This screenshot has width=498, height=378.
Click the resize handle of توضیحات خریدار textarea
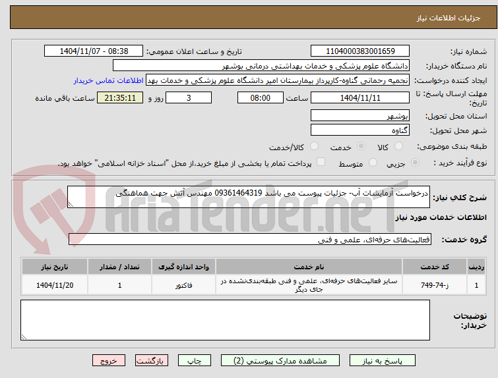pos(24,337)
